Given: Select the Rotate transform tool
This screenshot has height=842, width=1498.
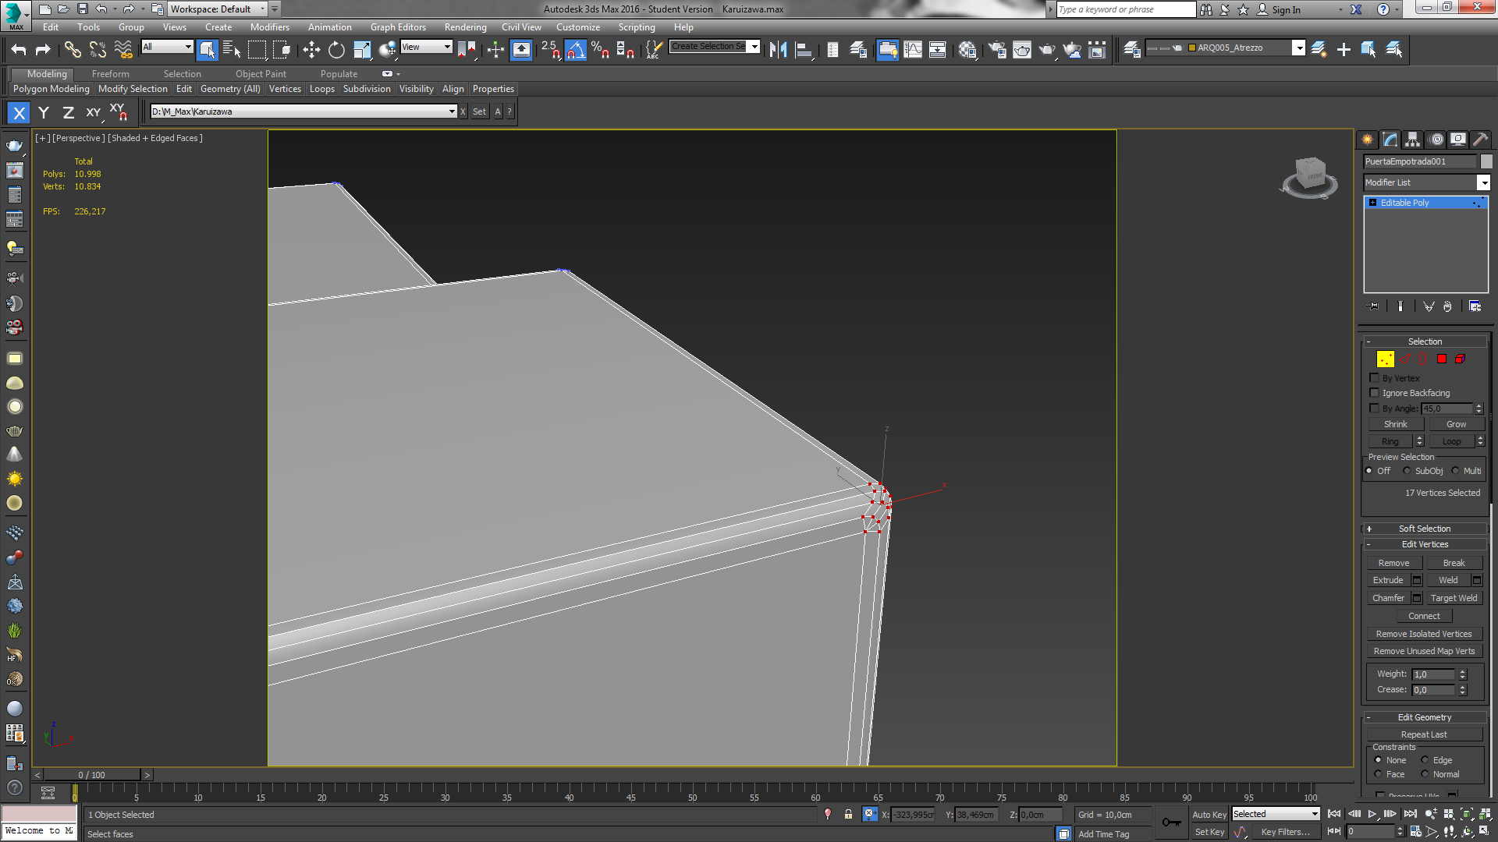Looking at the screenshot, I should [x=336, y=50].
